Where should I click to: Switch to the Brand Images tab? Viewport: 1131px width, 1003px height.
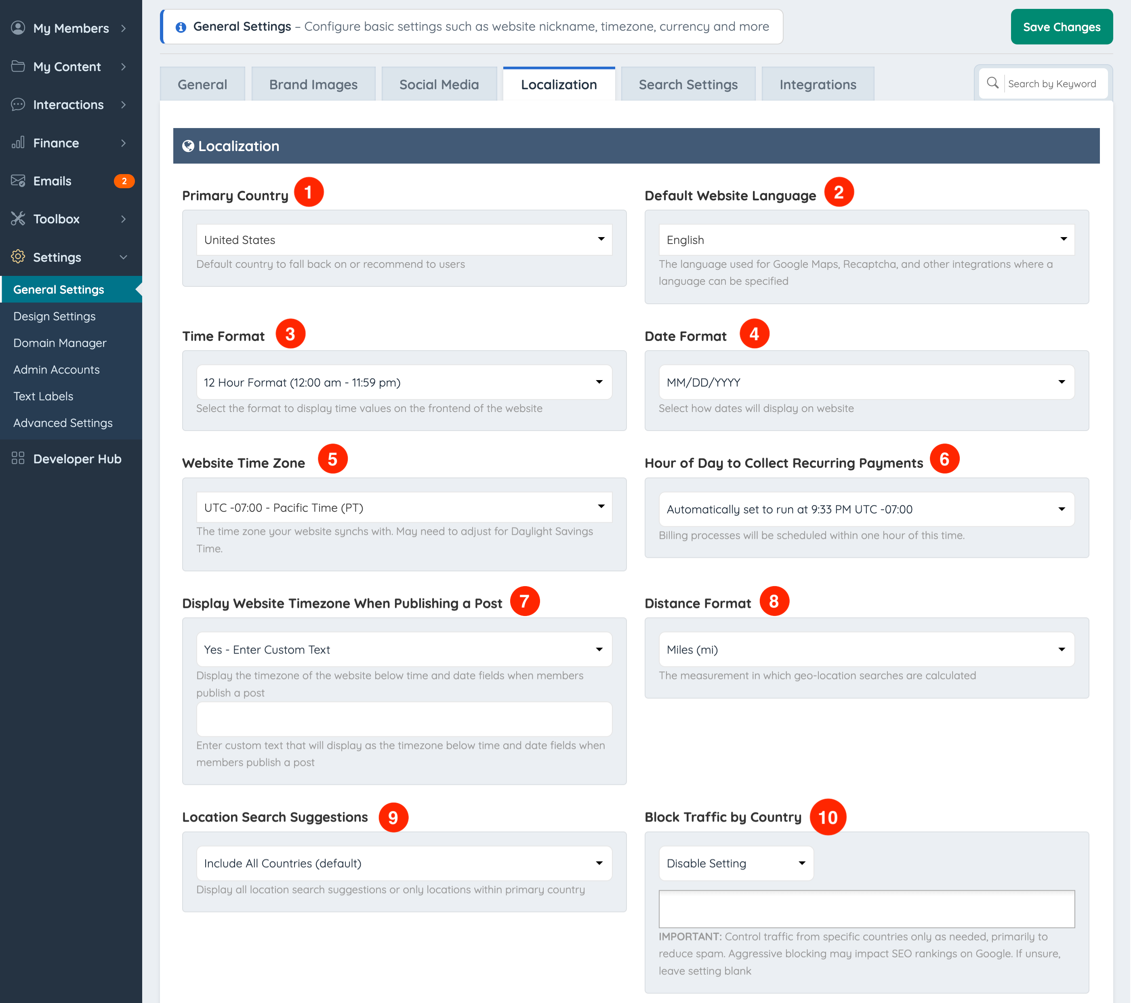tap(313, 85)
